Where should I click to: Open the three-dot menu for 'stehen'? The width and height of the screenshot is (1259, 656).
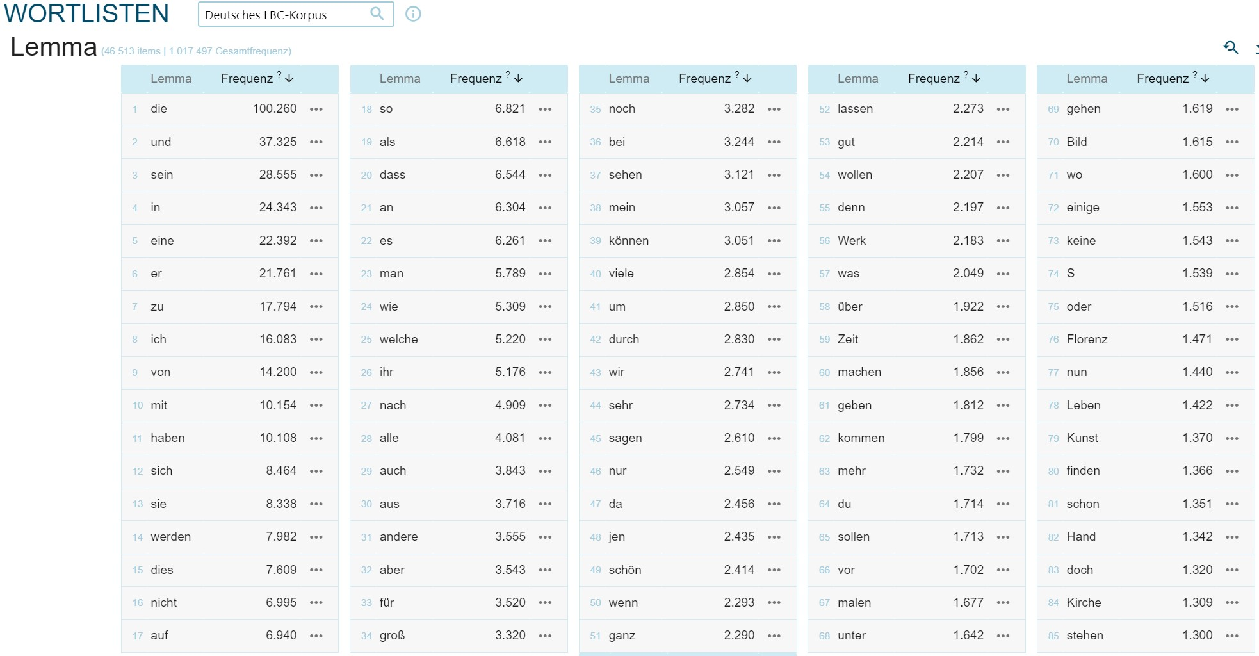click(1232, 635)
